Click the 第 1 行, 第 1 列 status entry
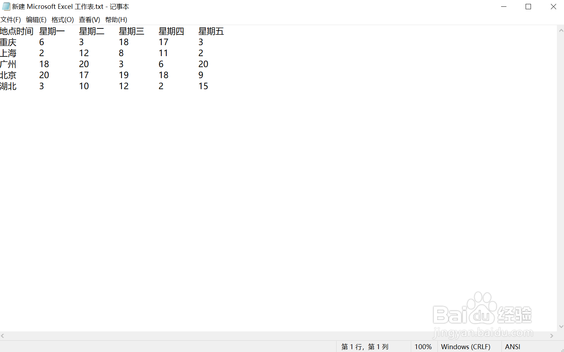Screen dimensions: 564x352 click(x=365, y=347)
